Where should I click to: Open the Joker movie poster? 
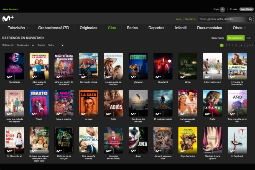tap(138, 140)
